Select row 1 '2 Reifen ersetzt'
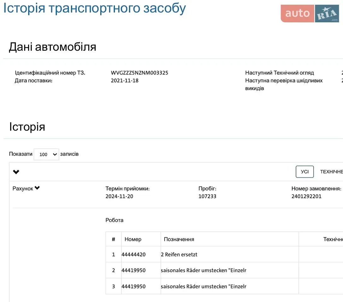This screenshot has height=302, width=343. point(224,254)
